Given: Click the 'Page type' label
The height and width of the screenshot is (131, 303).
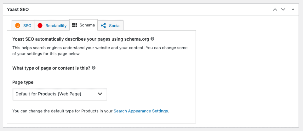Looking at the screenshot, I should [23, 82].
